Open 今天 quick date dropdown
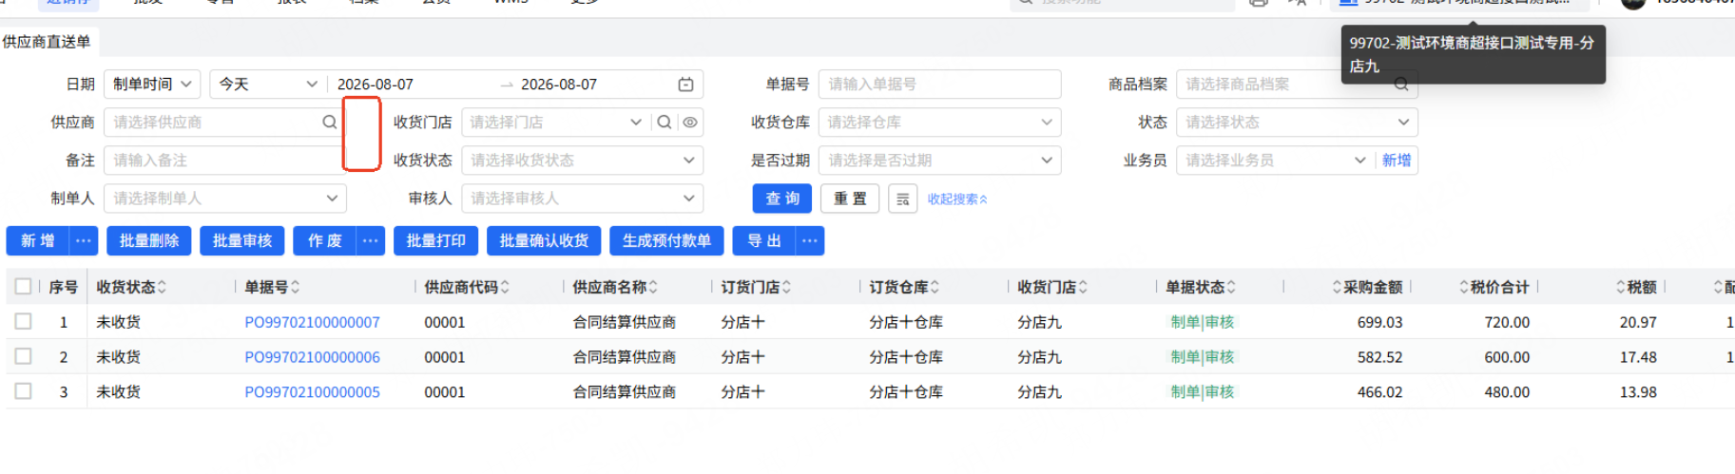The image size is (1735, 474). pos(268,85)
